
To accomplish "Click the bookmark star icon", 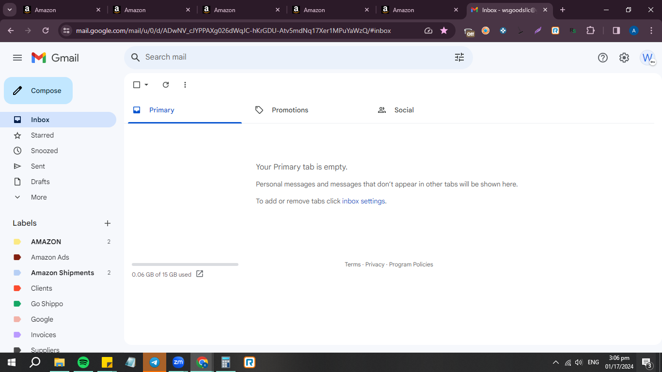I will click(x=444, y=31).
